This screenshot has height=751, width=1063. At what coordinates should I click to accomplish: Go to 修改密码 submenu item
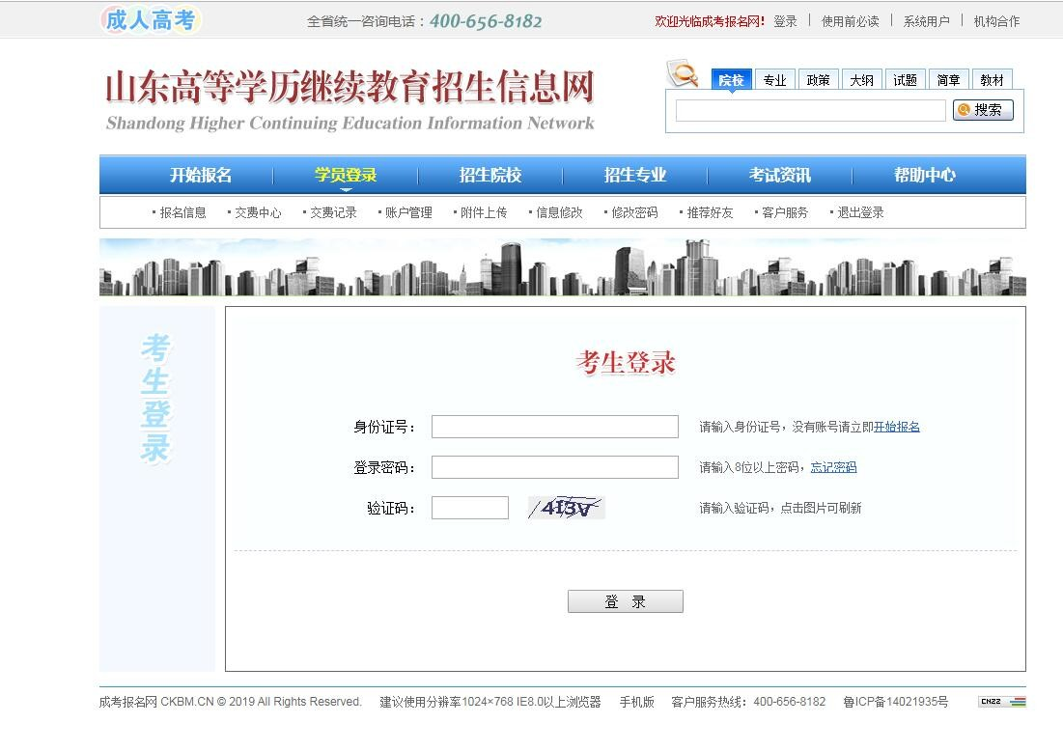[x=634, y=212]
